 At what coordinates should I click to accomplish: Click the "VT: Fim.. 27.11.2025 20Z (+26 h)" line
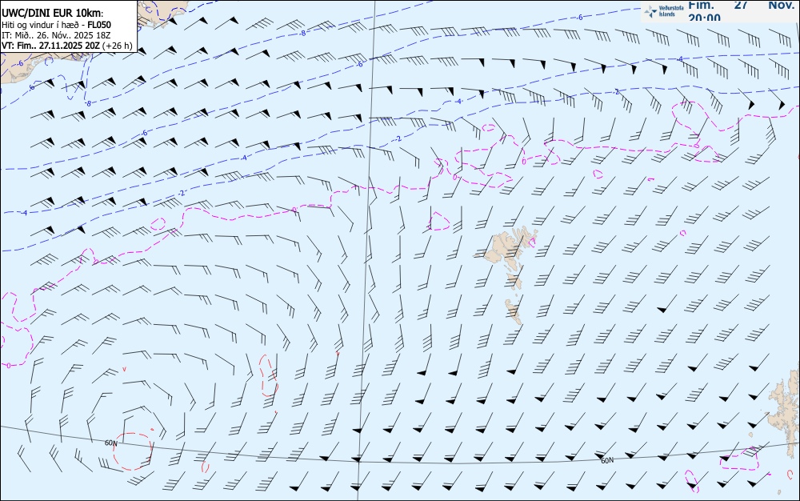click(67, 46)
